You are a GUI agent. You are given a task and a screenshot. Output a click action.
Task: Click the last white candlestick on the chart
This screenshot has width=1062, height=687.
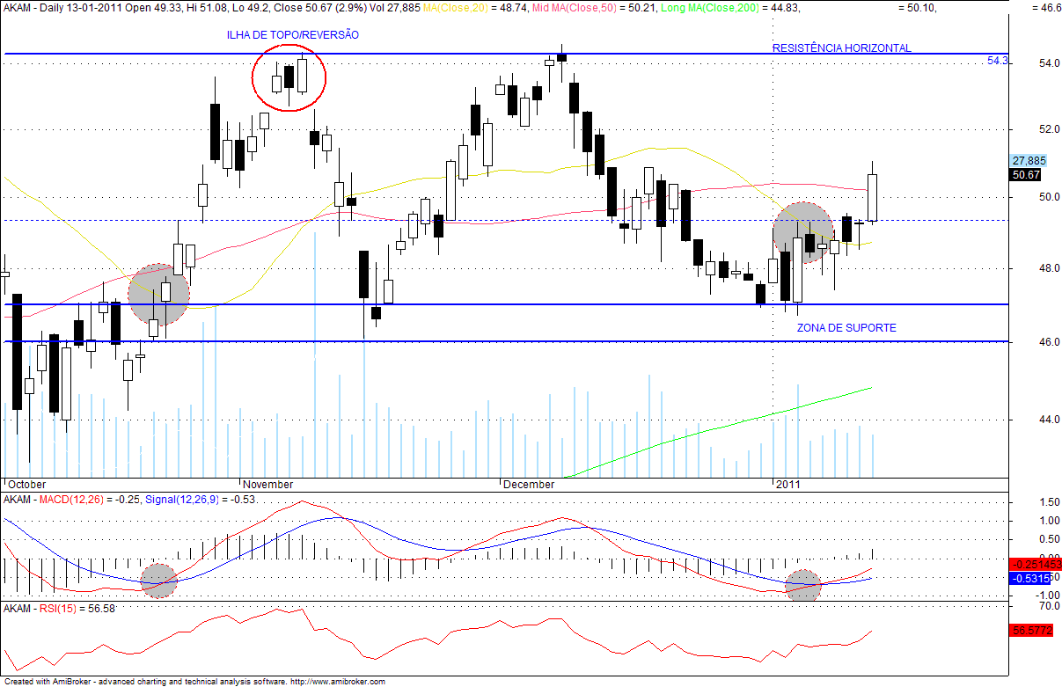tap(873, 198)
